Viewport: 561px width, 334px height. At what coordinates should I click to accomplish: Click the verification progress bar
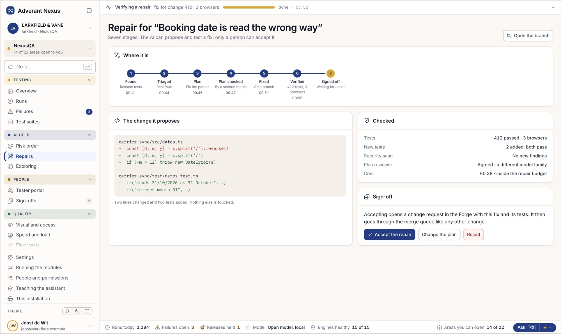pyautogui.click(x=249, y=7)
